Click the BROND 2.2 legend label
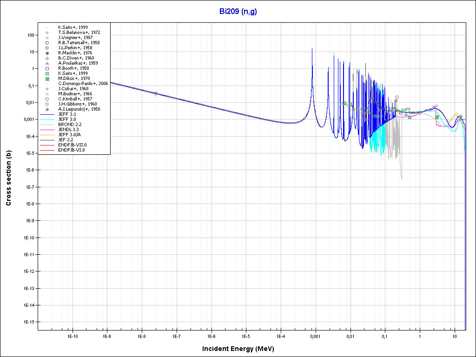476x357 pixels. (70, 125)
